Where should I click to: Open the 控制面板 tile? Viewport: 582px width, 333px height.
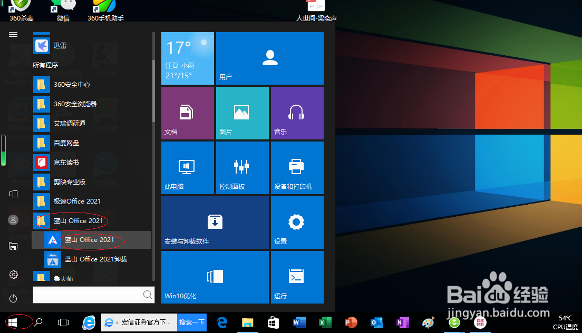click(x=242, y=168)
